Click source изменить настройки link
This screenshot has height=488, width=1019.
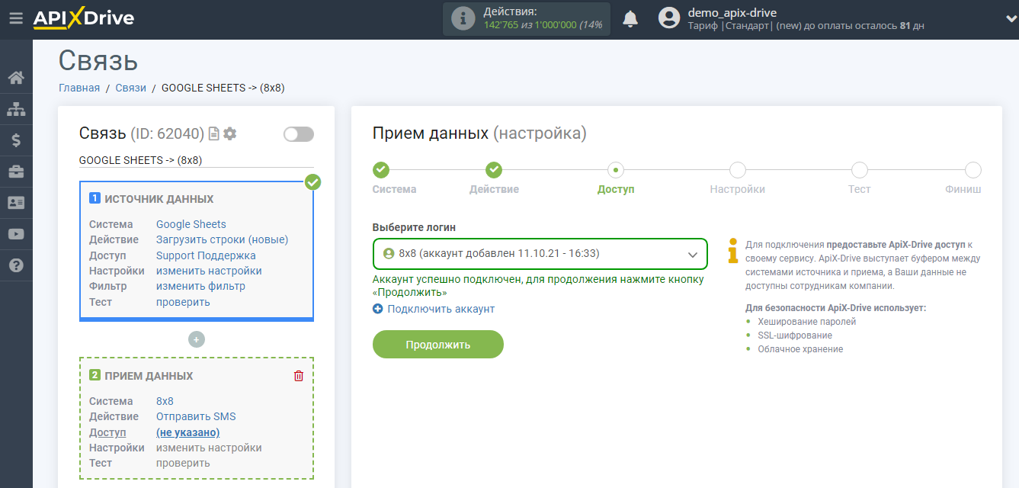click(x=209, y=271)
